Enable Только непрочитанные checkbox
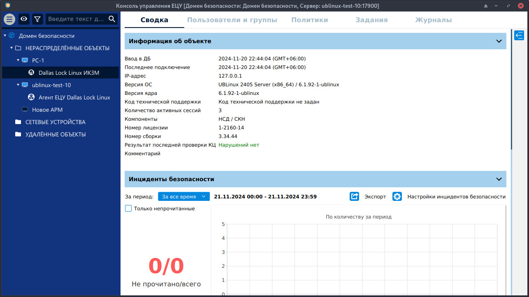 pyautogui.click(x=128, y=208)
